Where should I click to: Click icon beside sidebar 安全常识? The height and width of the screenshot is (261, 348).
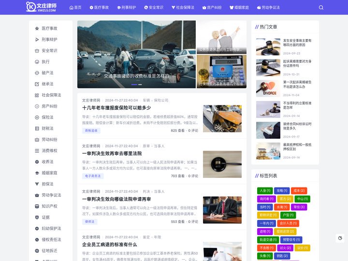tap(37, 51)
